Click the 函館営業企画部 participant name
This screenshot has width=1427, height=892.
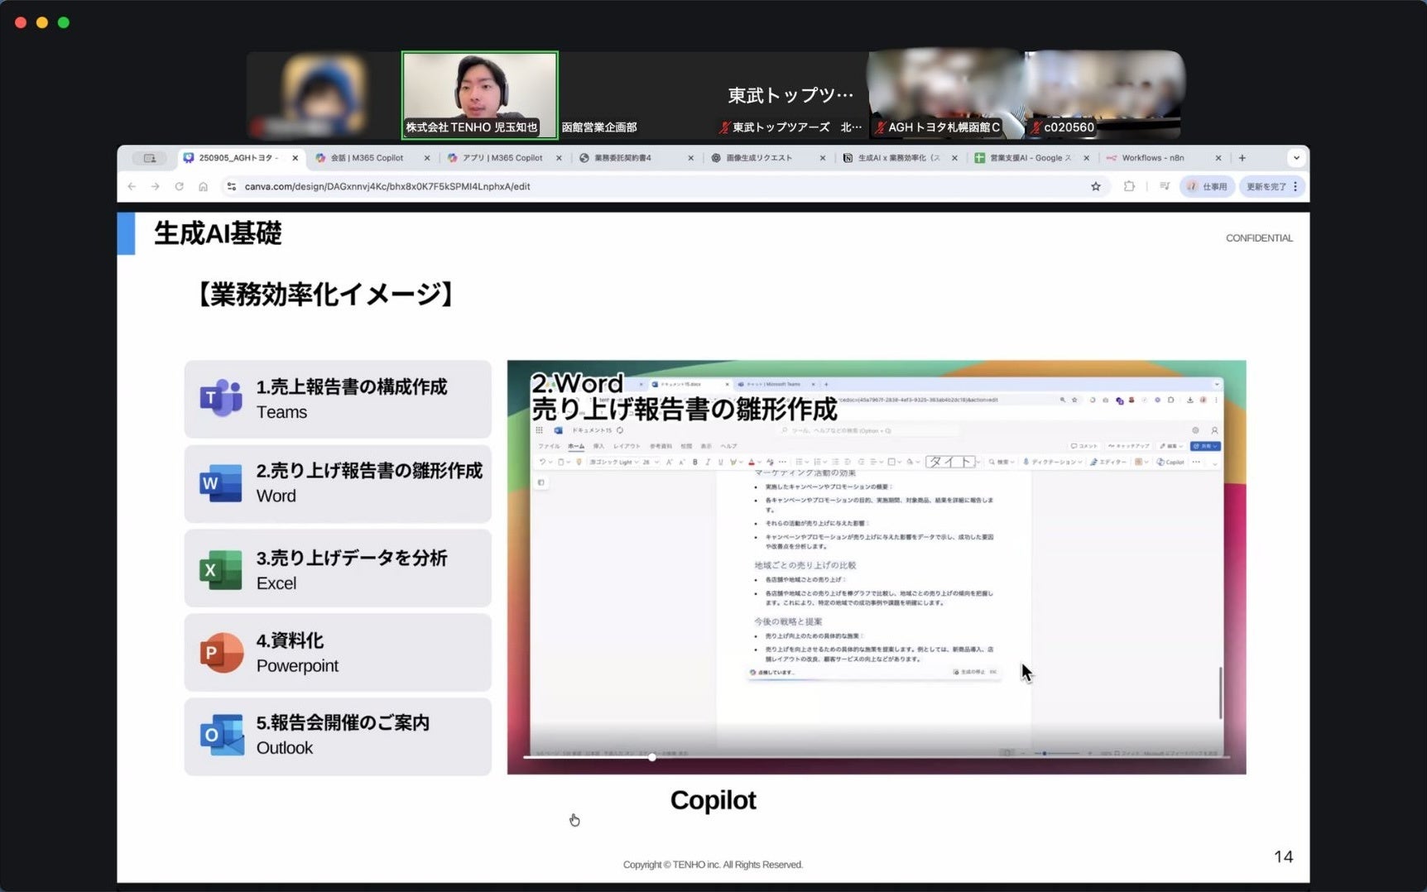599,127
